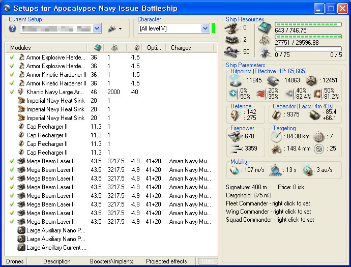Click the velocity icon showing 107 m/s
The image size is (351, 267).
(235, 170)
